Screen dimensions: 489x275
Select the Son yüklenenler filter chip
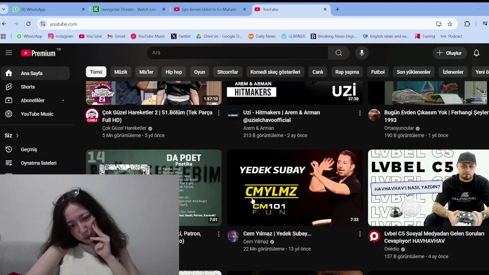pyautogui.click(x=414, y=72)
